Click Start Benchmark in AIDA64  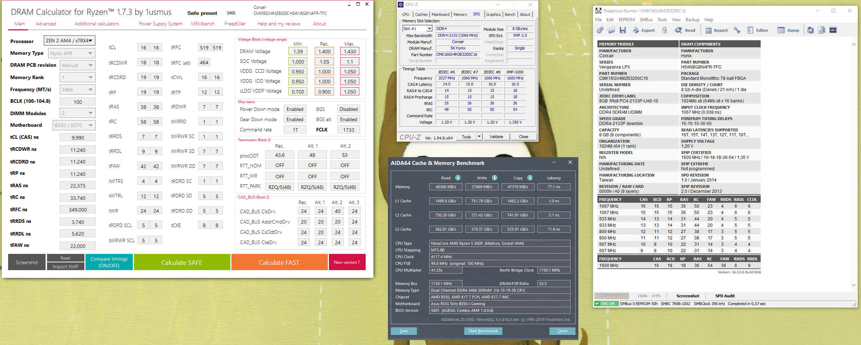[x=483, y=331]
